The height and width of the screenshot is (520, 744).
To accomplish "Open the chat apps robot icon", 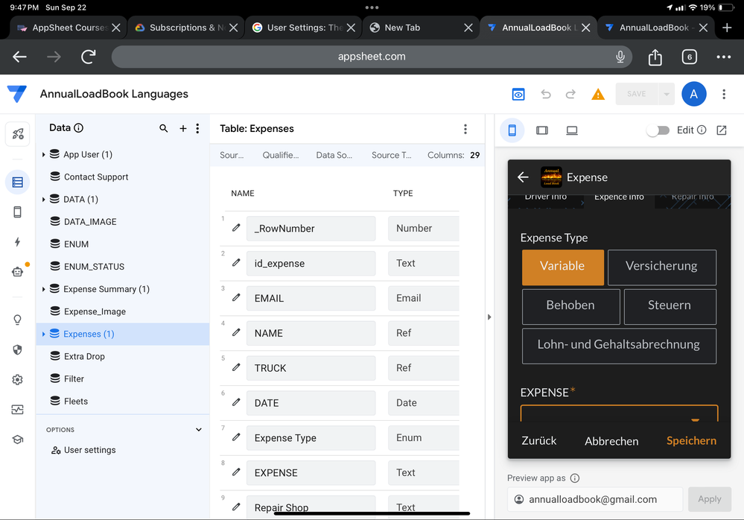I will coord(18,272).
